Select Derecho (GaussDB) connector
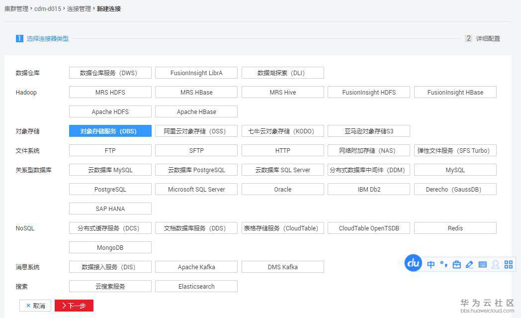Image resolution: width=521 pixels, height=318 pixels. pos(455,189)
